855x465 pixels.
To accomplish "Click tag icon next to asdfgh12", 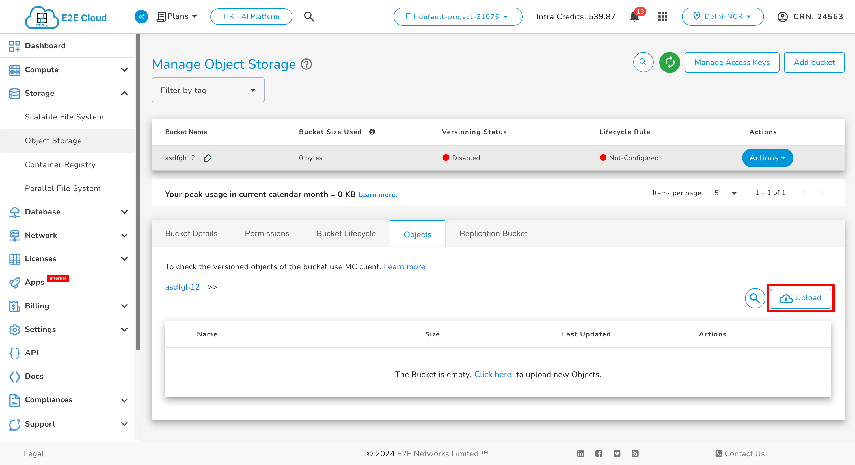I will [x=208, y=158].
